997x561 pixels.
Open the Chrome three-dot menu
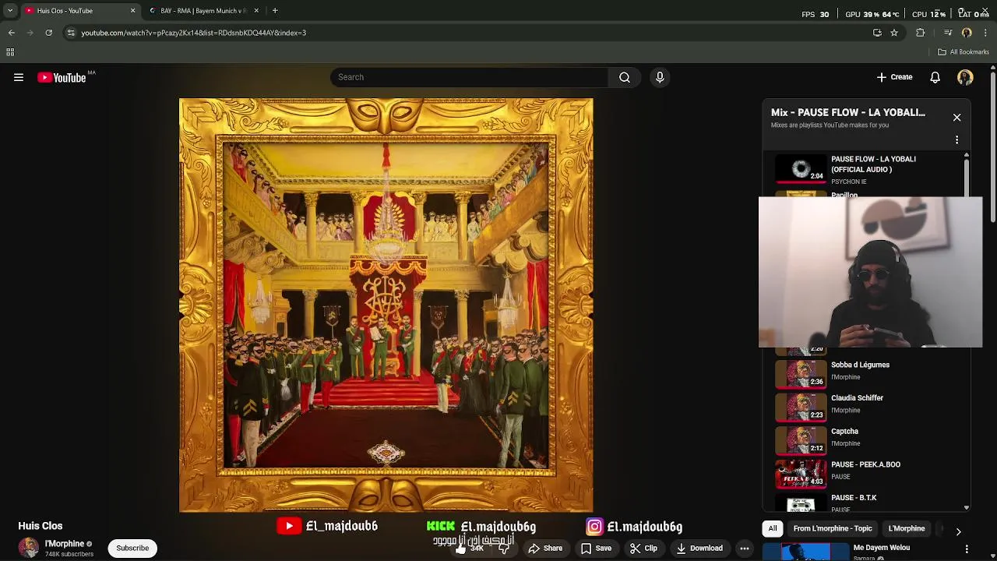click(x=985, y=33)
